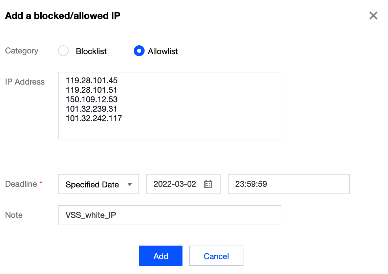
Task: Close the blocked/allowed IP dialog
Action: [373, 16]
